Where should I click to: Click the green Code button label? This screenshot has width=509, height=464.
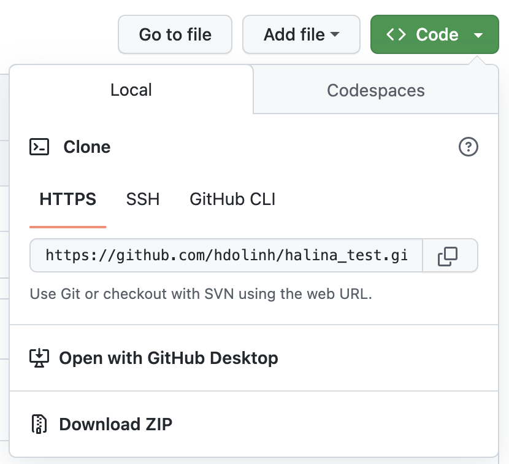[x=437, y=34]
